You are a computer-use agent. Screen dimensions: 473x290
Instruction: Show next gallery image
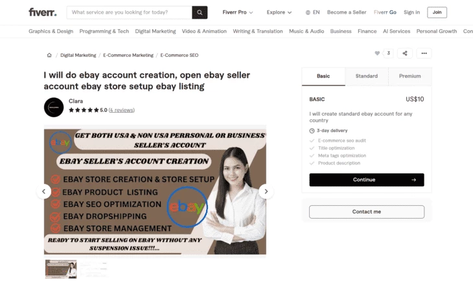point(266,192)
